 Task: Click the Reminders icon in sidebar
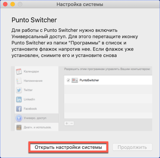click(x=19, y=81)
